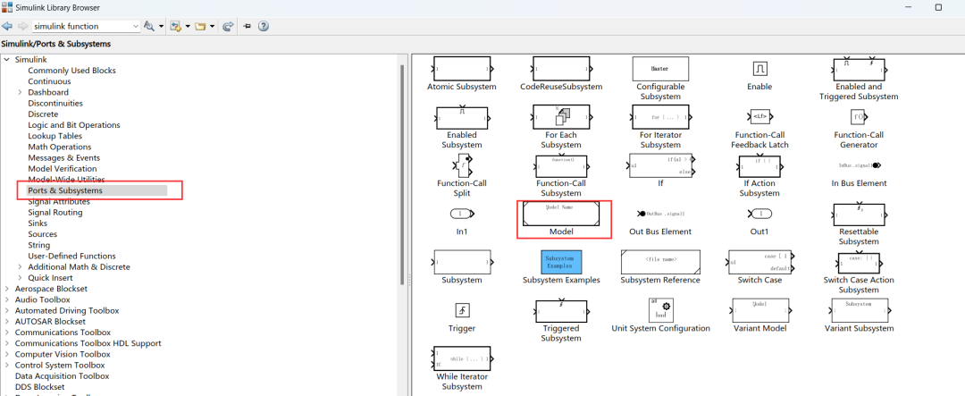Open the help question mark icon
The image size is (965, 396).
(264, 27)
